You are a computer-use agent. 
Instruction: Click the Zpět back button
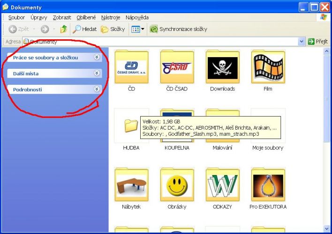[19, 29]
